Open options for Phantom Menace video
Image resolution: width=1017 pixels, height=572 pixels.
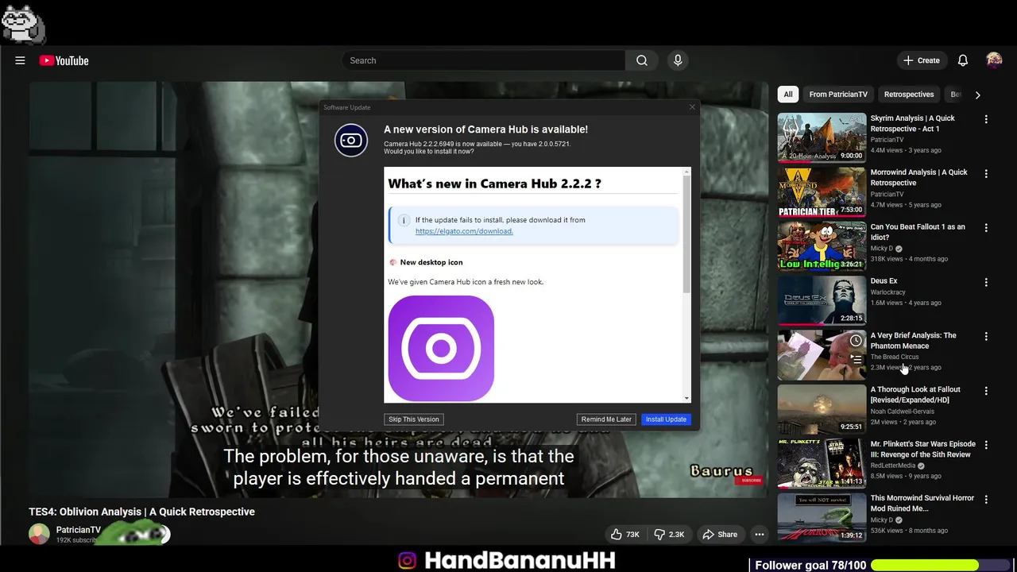pyautogui.click(x=986, y=336)
